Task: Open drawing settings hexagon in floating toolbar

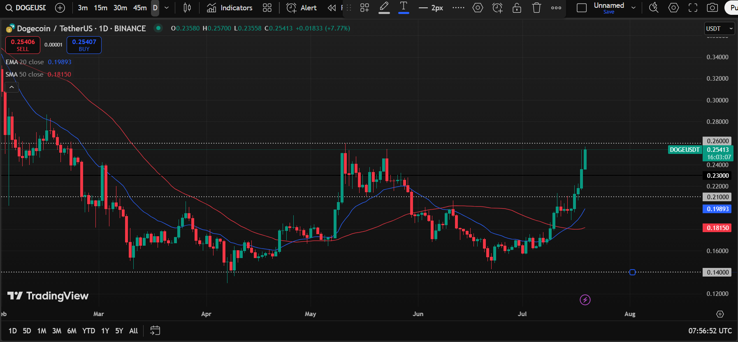Action: 478,8
